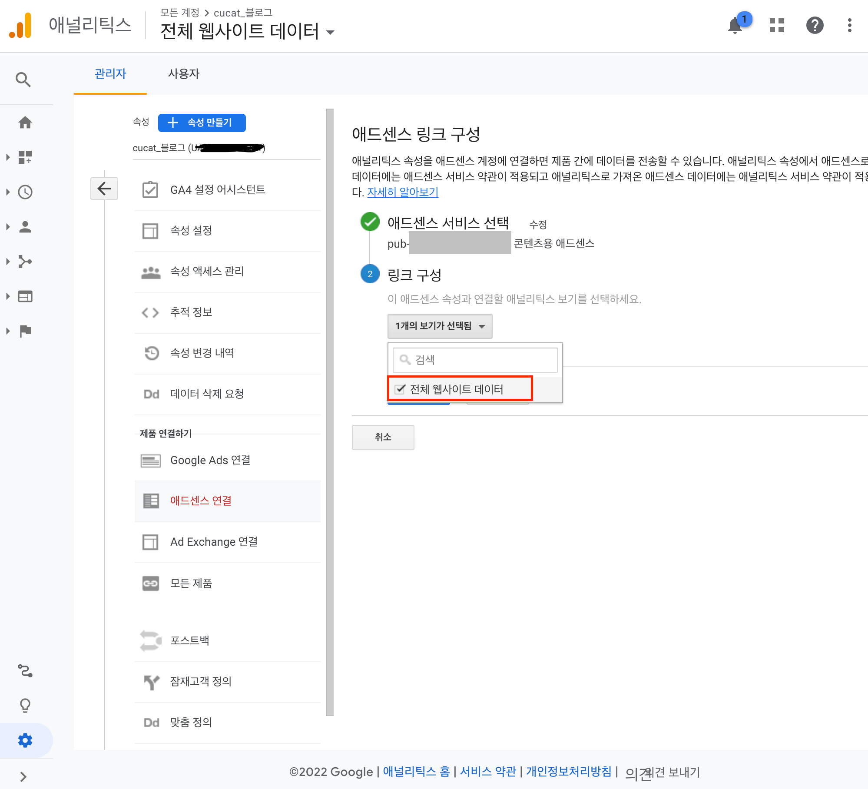Click the 모든 제품 link icon
Image resolution: width=868 pixels, height=789 pixels.
pyautogui.click(x=151, y=583)
